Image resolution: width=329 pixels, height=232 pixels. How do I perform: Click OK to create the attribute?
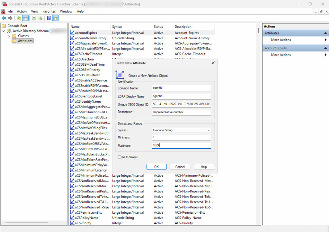[x=156, y=167]
